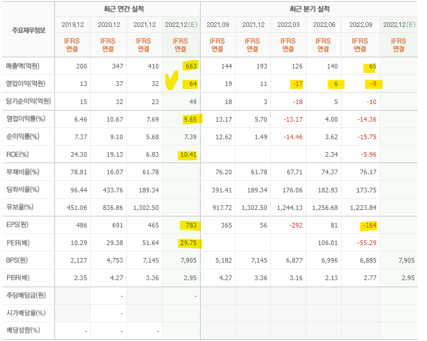The image size is (427, 341).
Task: Select the 'PBR(배)' row label
Action: pos(18,278)
